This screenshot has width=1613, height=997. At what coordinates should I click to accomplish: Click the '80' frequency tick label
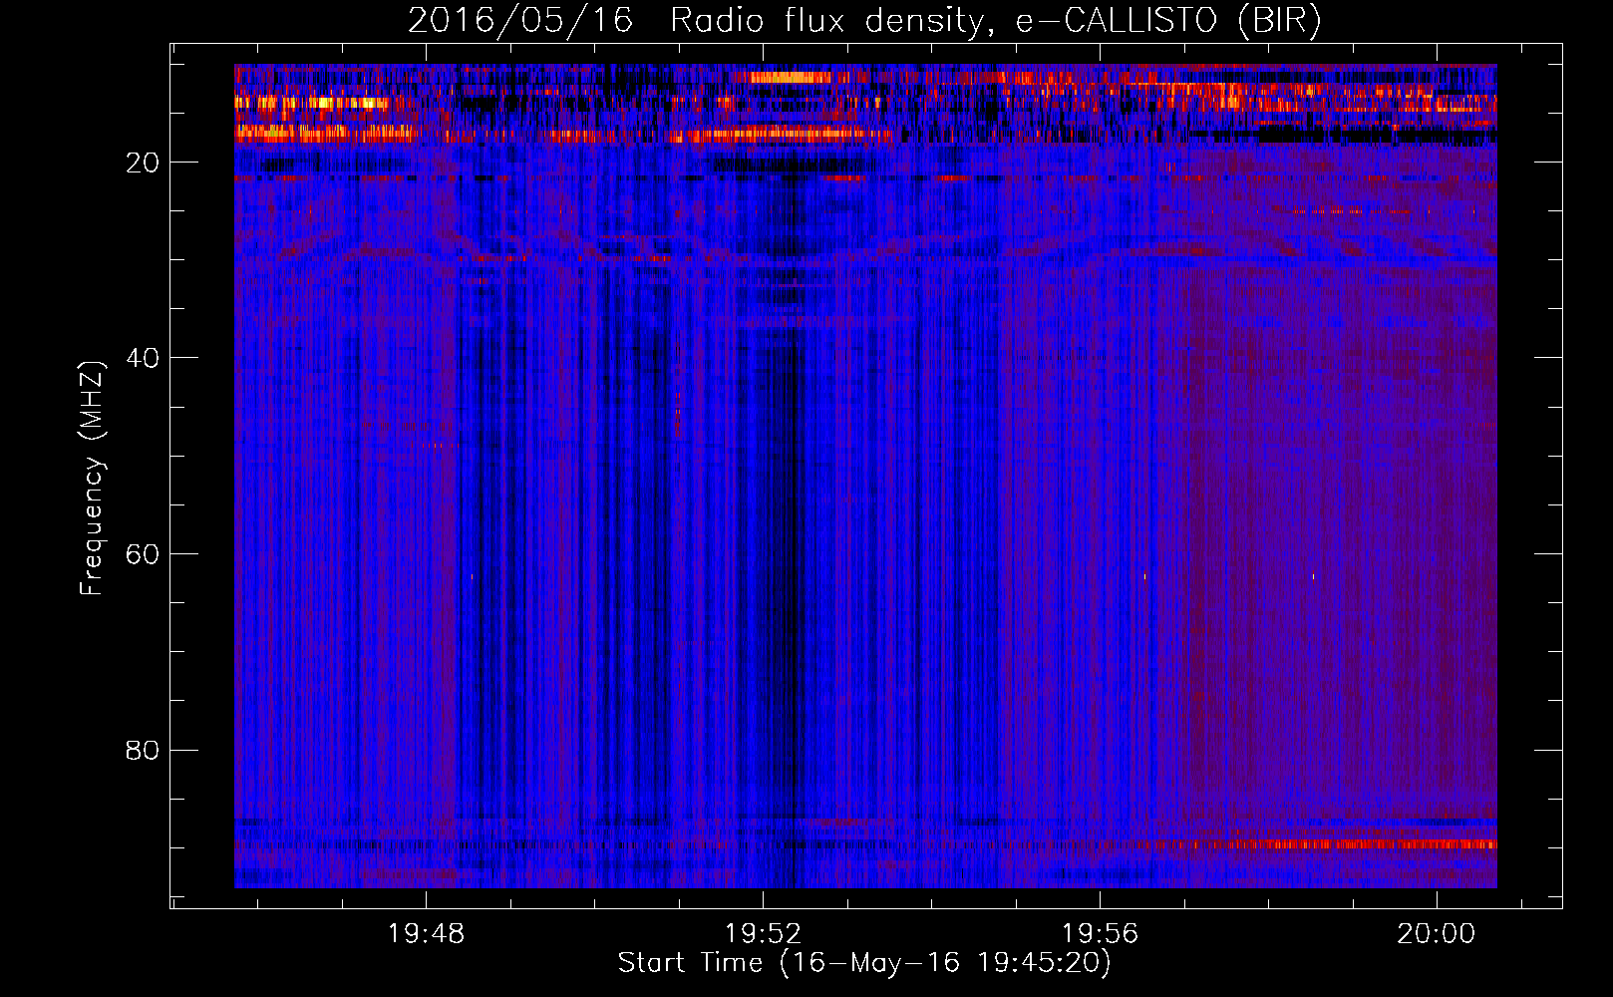(x=144, y=750)
